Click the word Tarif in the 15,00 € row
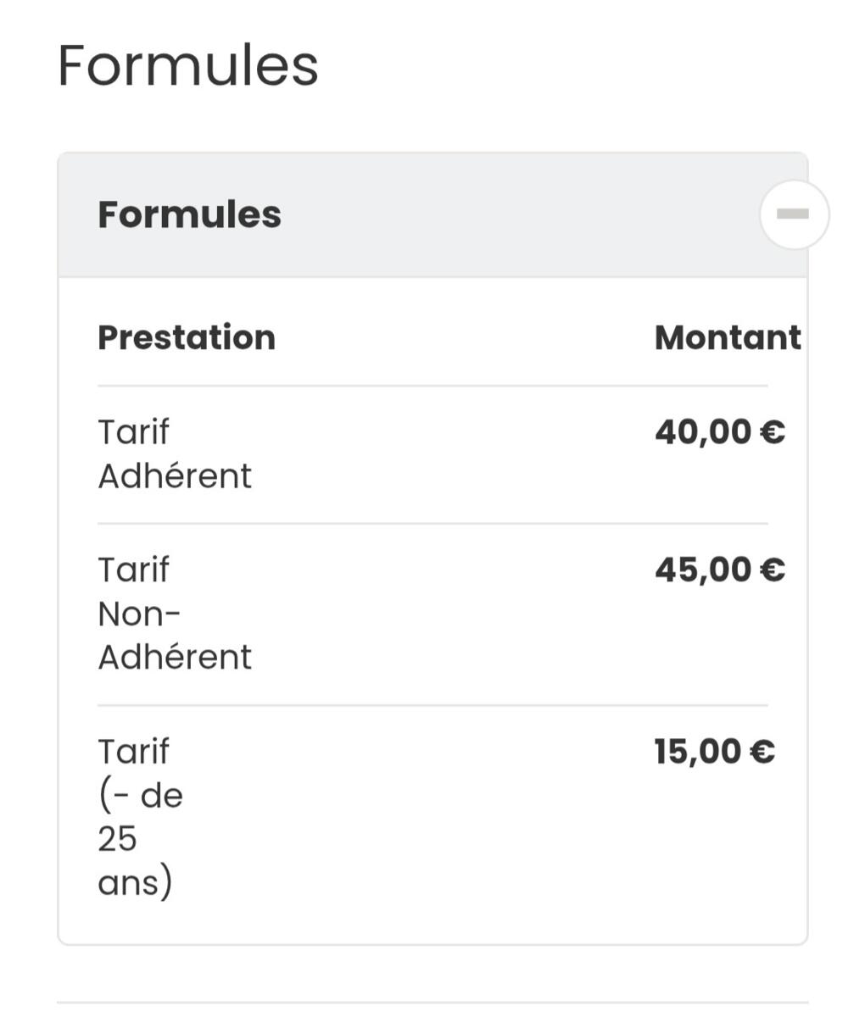This screenshot has height=1017, width=865. coord(133,752)
